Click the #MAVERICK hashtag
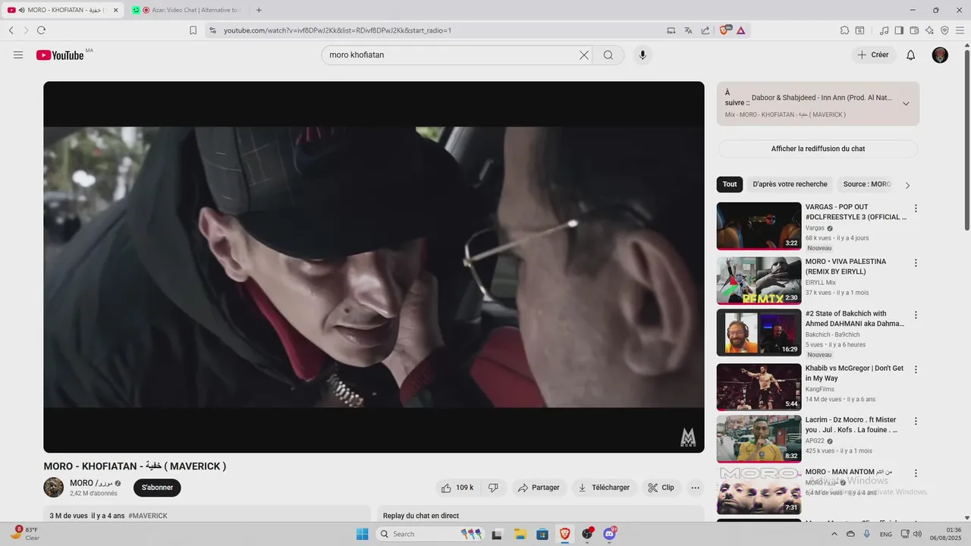 148,516
